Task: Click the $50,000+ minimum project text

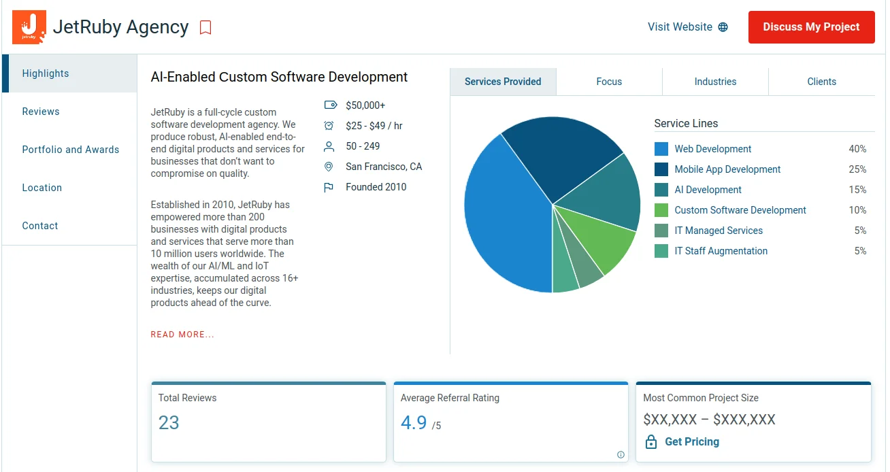Action: tap(365, 105)
